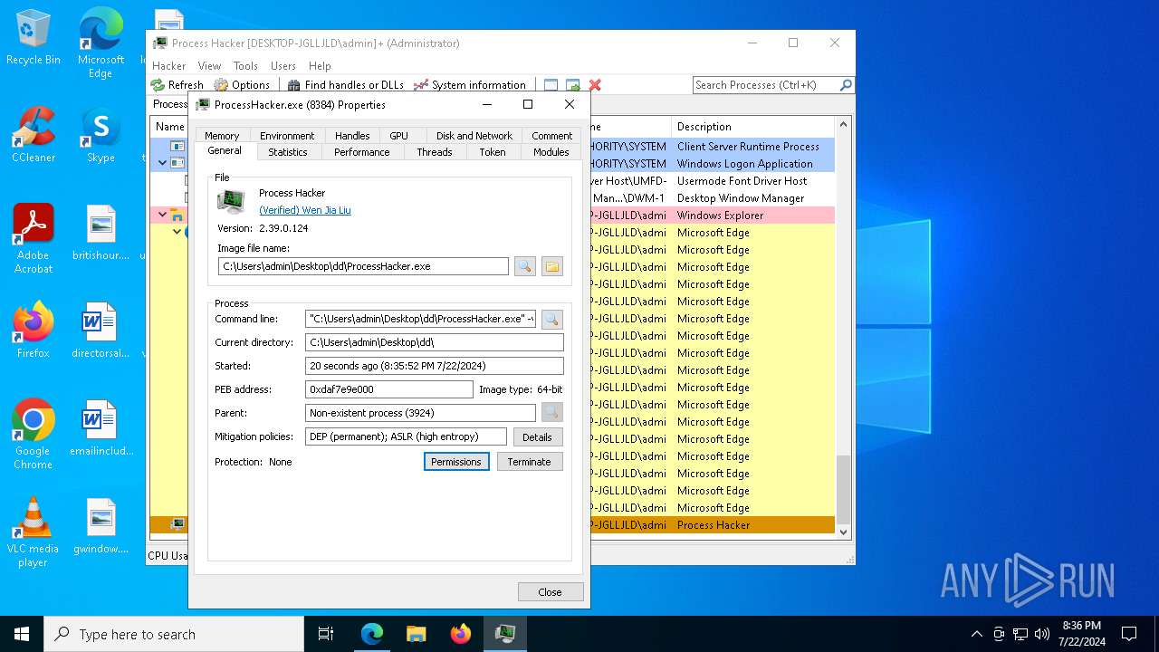The width and height of the screenshot is (1159, 652).
Task: Click the Refresh toolbar button
Action: pos(177,84)
